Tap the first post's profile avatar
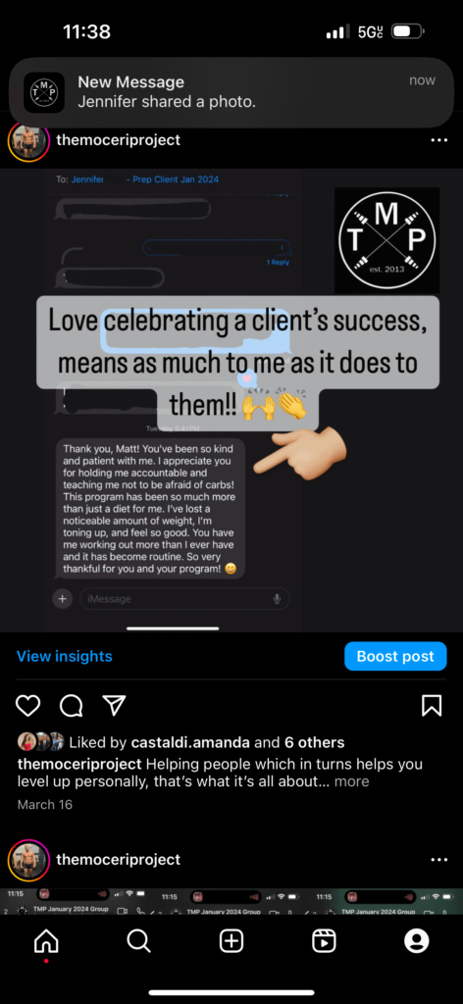Viewport: 463px width, 1004px height. (x=28, y=140)
